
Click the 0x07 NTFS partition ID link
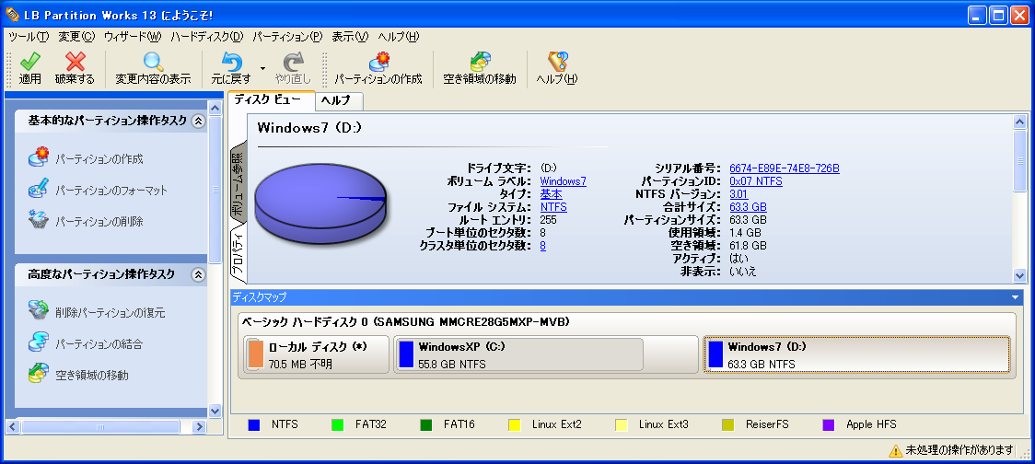pyautogui.click(x=756, y=180)
